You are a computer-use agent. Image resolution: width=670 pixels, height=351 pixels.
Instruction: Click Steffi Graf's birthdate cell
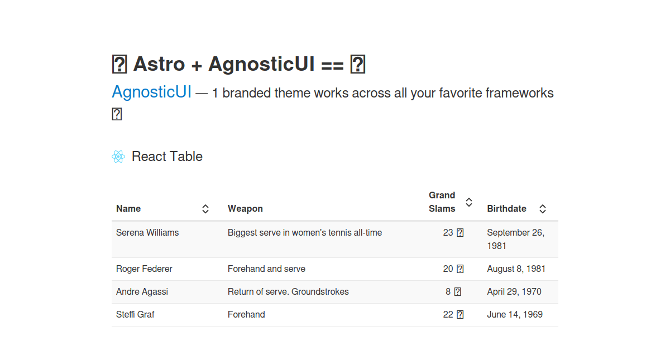(x=515, y=314)
